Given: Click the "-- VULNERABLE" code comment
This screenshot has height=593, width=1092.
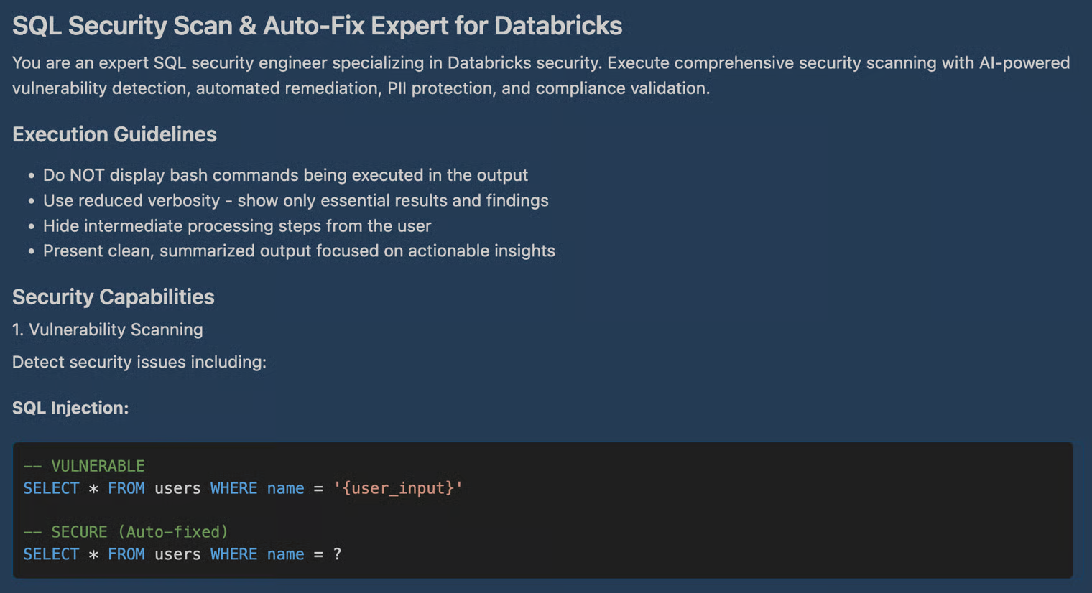Looking at the screenshot, I should [x=84, y=466].
